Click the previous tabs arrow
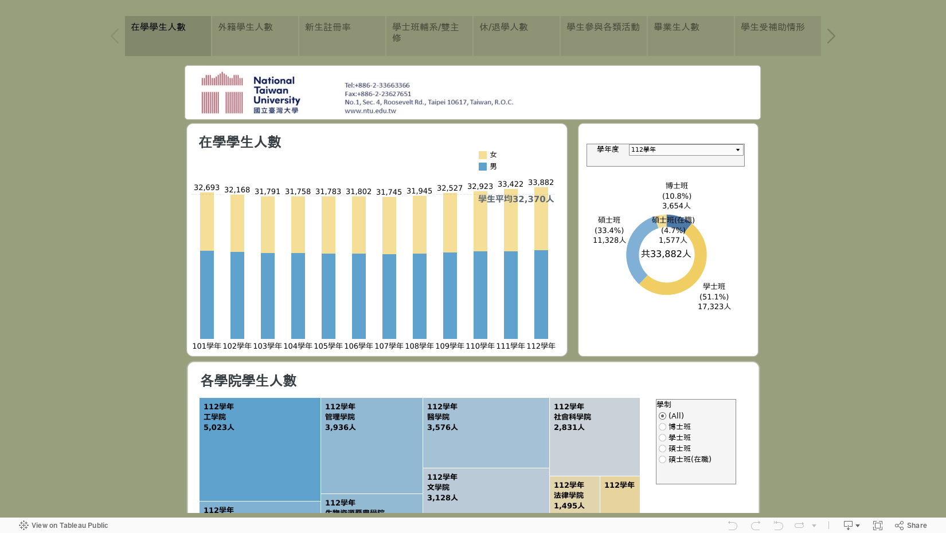Screen dimensions: 946x533 pyautogui.click(x=115, y=37)
